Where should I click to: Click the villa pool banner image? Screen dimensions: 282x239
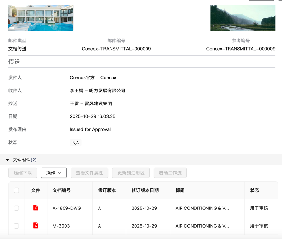(x=41, y=18)
